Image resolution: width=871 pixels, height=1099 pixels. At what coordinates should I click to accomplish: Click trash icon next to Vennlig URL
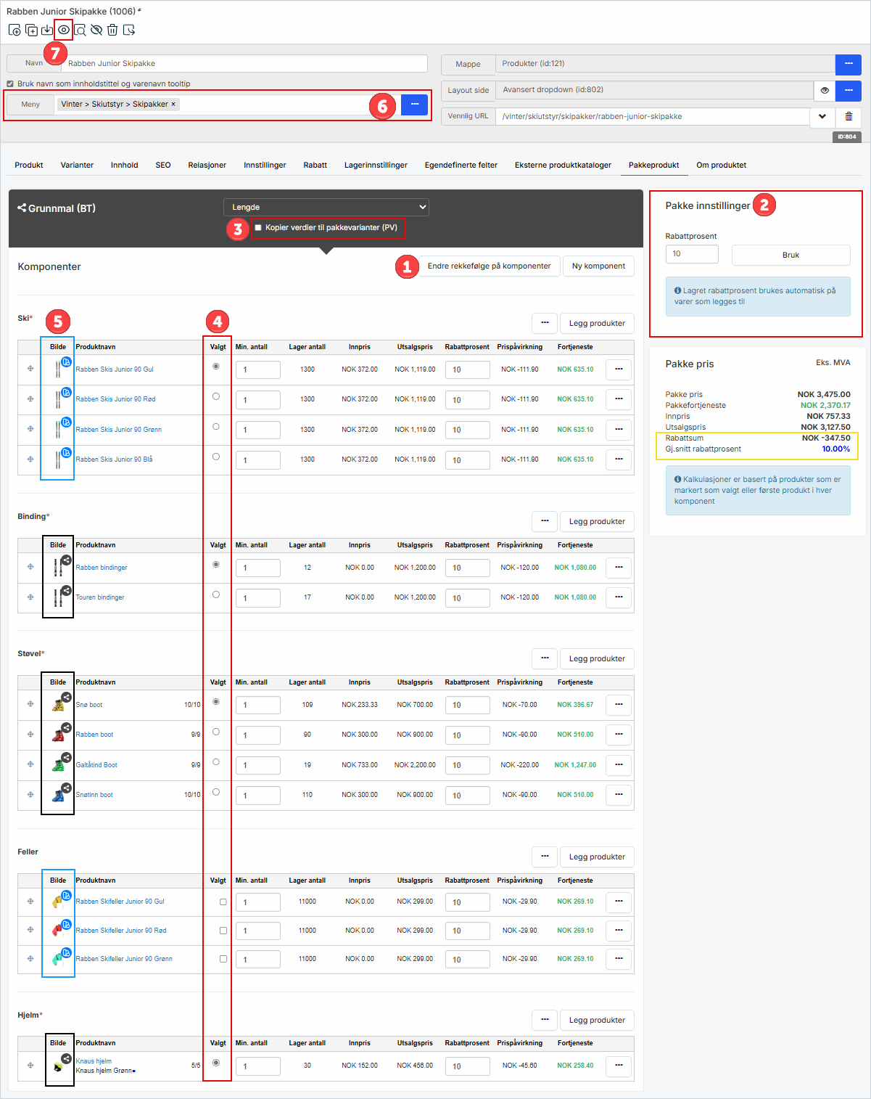pyautogui.click(x=849, y=116)
